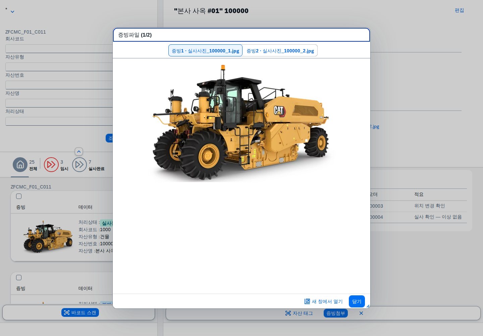Tick the checkbox on the second asset card

pyautogui.click(x=19, y=278)
